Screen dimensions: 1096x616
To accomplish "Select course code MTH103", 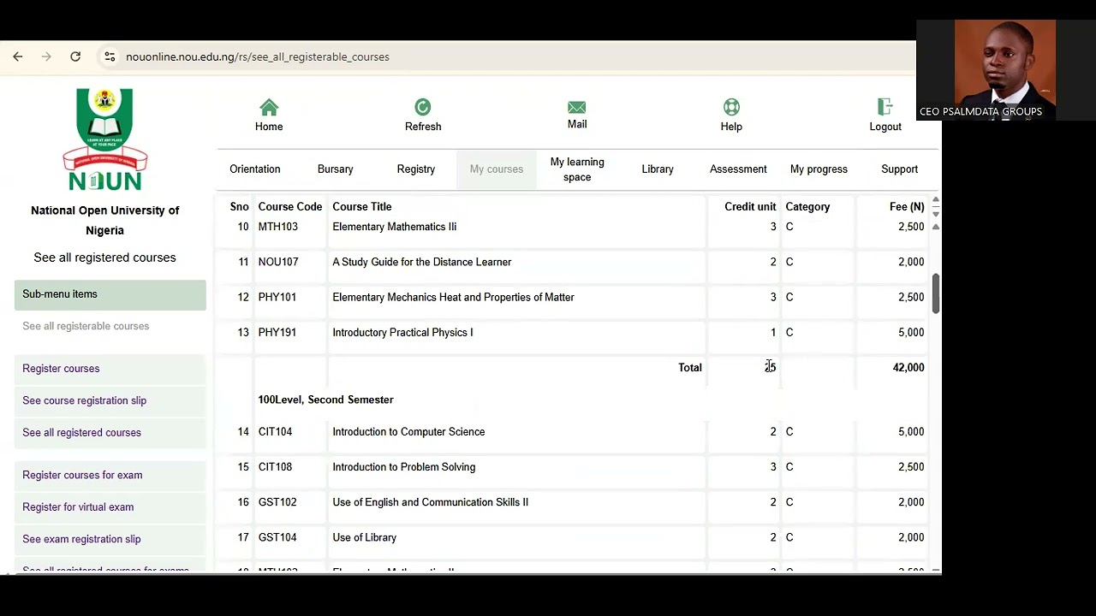I will tap(278, 227).
